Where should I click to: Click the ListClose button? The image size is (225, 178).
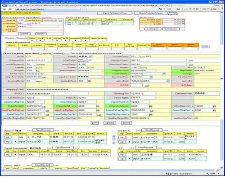[x=171, y=29]
